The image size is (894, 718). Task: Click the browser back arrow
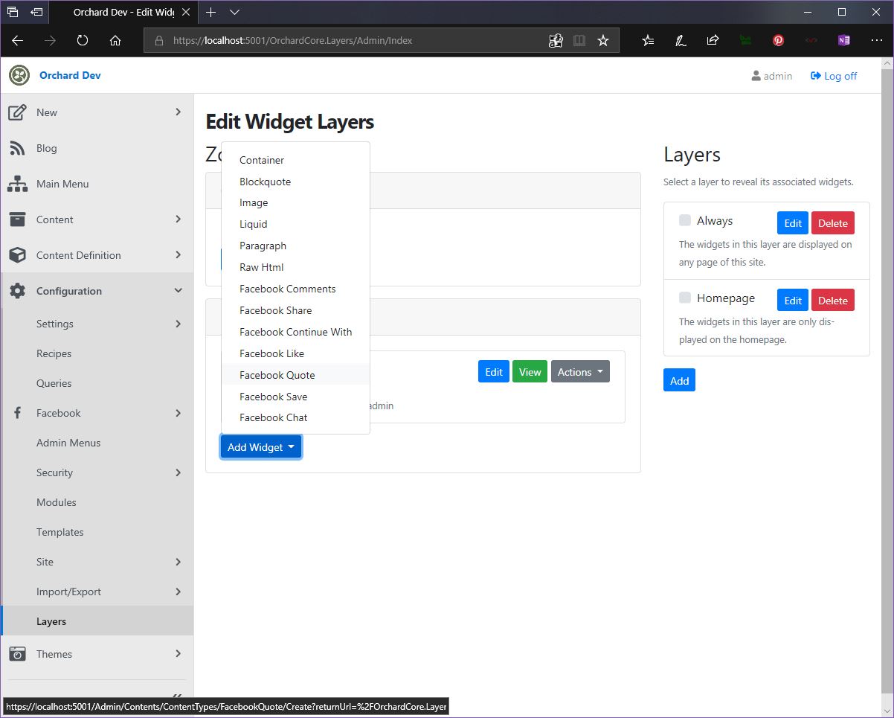point(17,40)
